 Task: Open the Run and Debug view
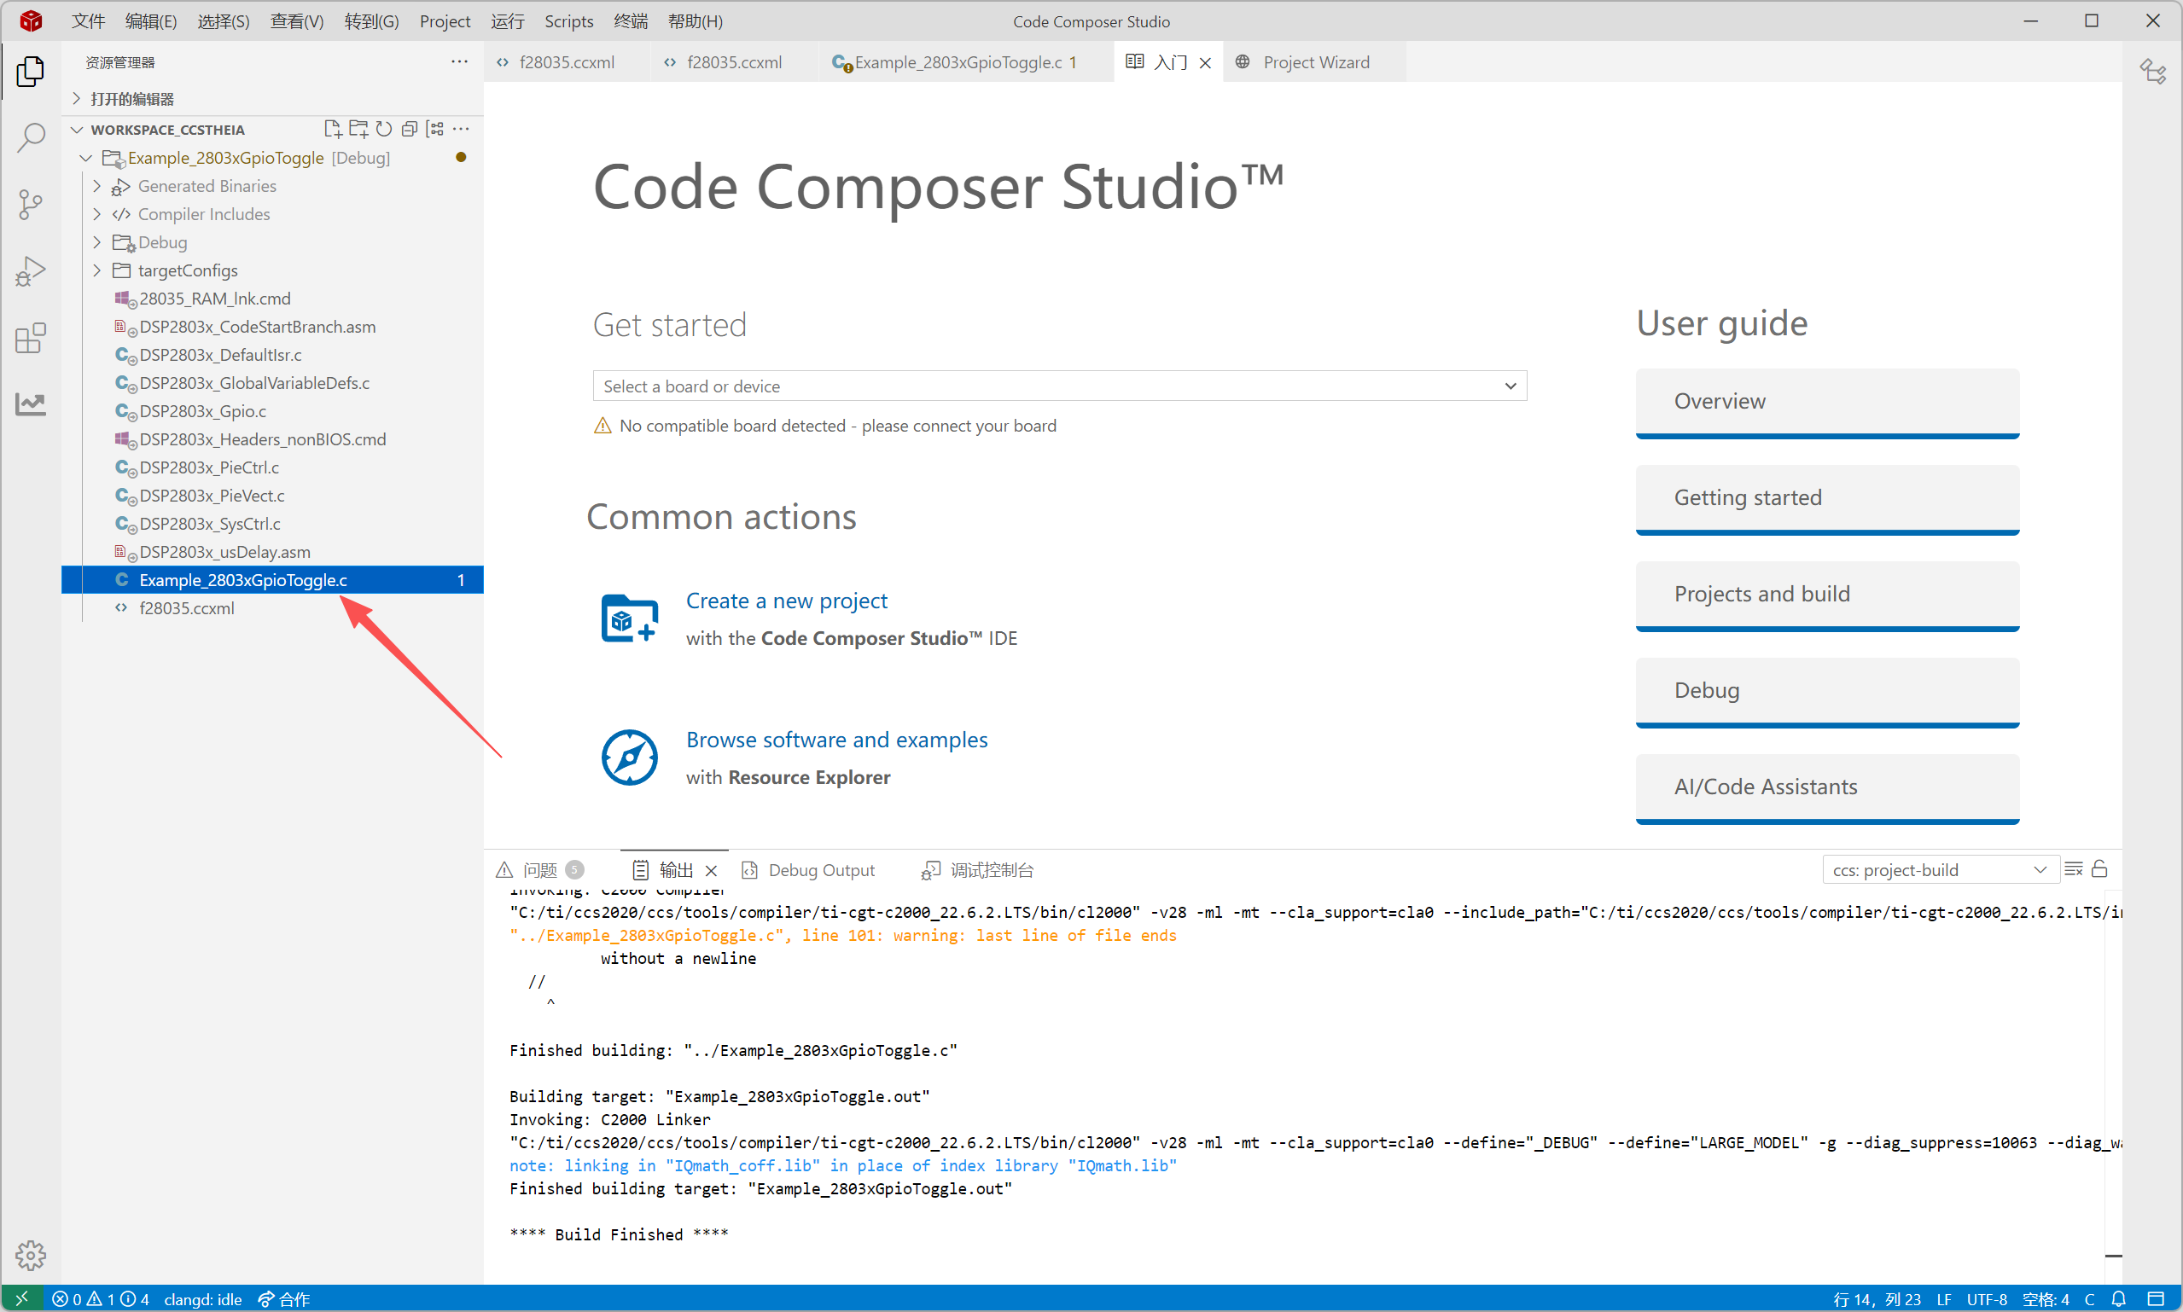click(31, 271)
